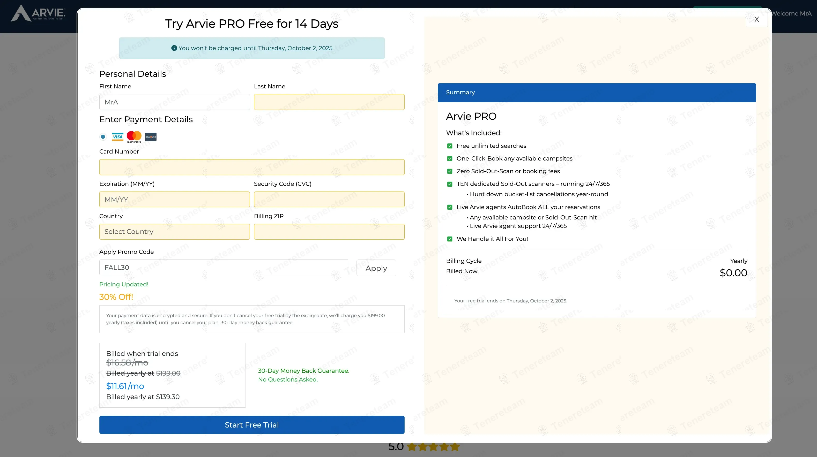Click the $0.00 billed now amount
817x457 pixels.
tap(733, 272)
